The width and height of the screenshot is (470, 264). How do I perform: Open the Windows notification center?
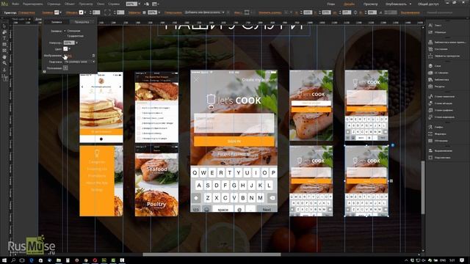(x=462, y=260)
